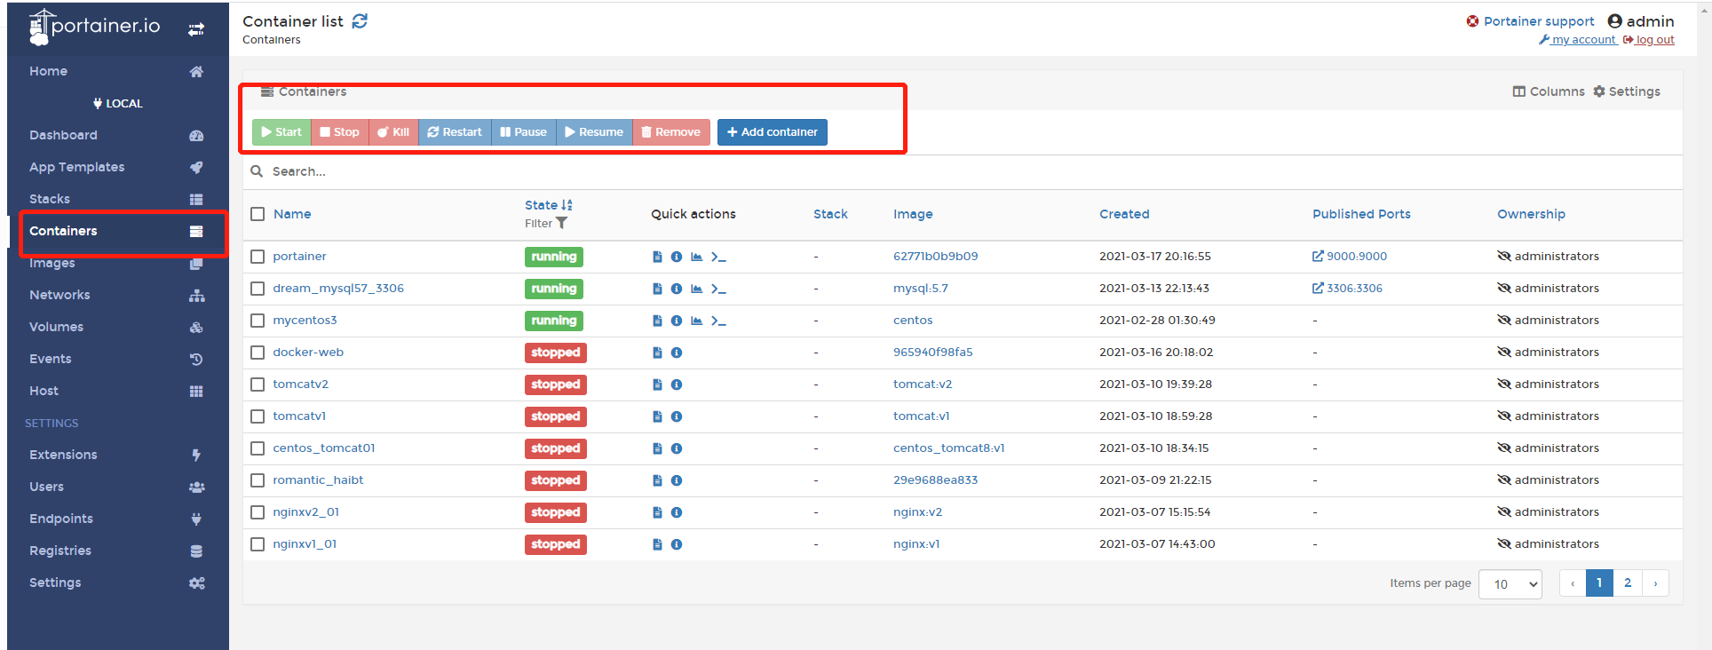The width and height of the screenshot is (1712, 650).
Task: Click the Add container button
Action: (x=773, y=132)
